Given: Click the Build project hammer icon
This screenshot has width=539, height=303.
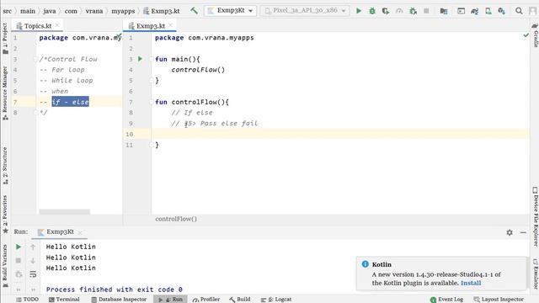Looking at the screenshot, I should pyautogui.click(x=195, y=11).
